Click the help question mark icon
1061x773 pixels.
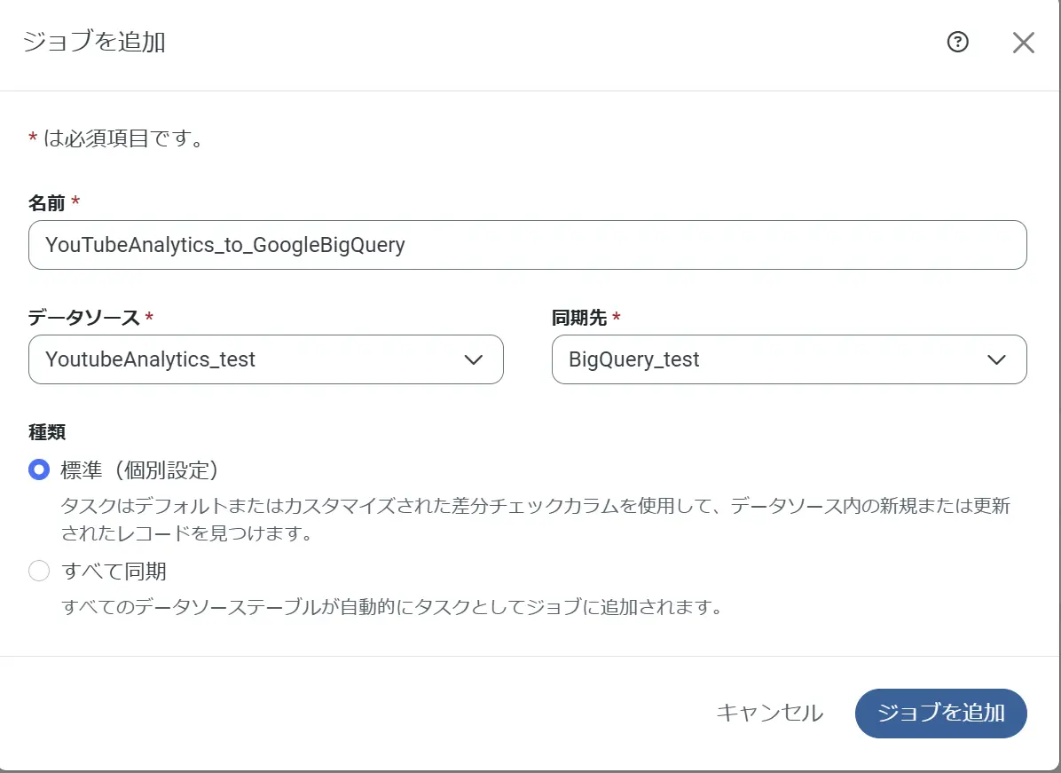[x=957, y=42]
